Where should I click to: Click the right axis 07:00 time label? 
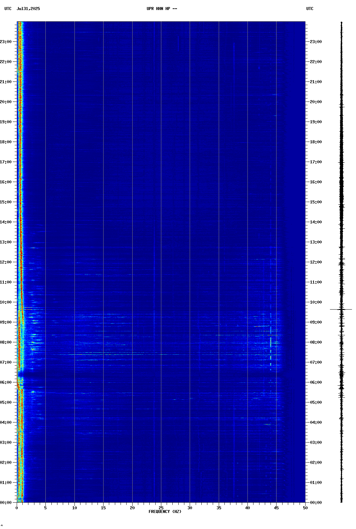coord(316,362)
